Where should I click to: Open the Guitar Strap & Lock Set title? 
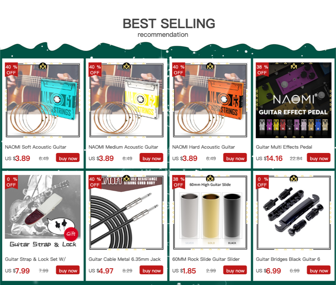(x=35, y=259)
